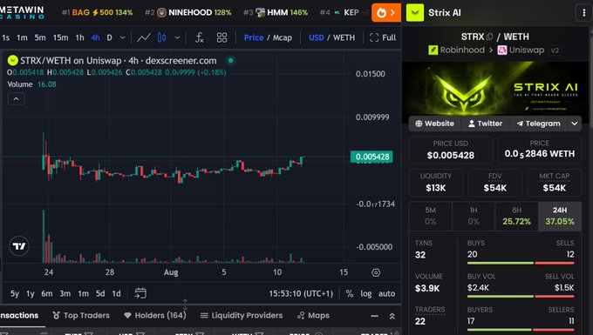Click the TradingView logo on chart

pyautogui.click(x=19, y=246)
